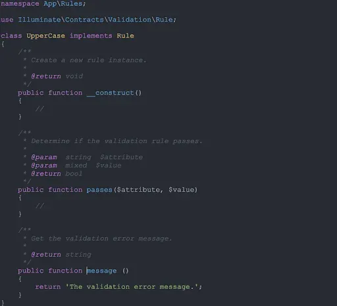Screen dimensions: 337x306
Task: Click the '@return void' docblock tag
Action: pos(57,76)
